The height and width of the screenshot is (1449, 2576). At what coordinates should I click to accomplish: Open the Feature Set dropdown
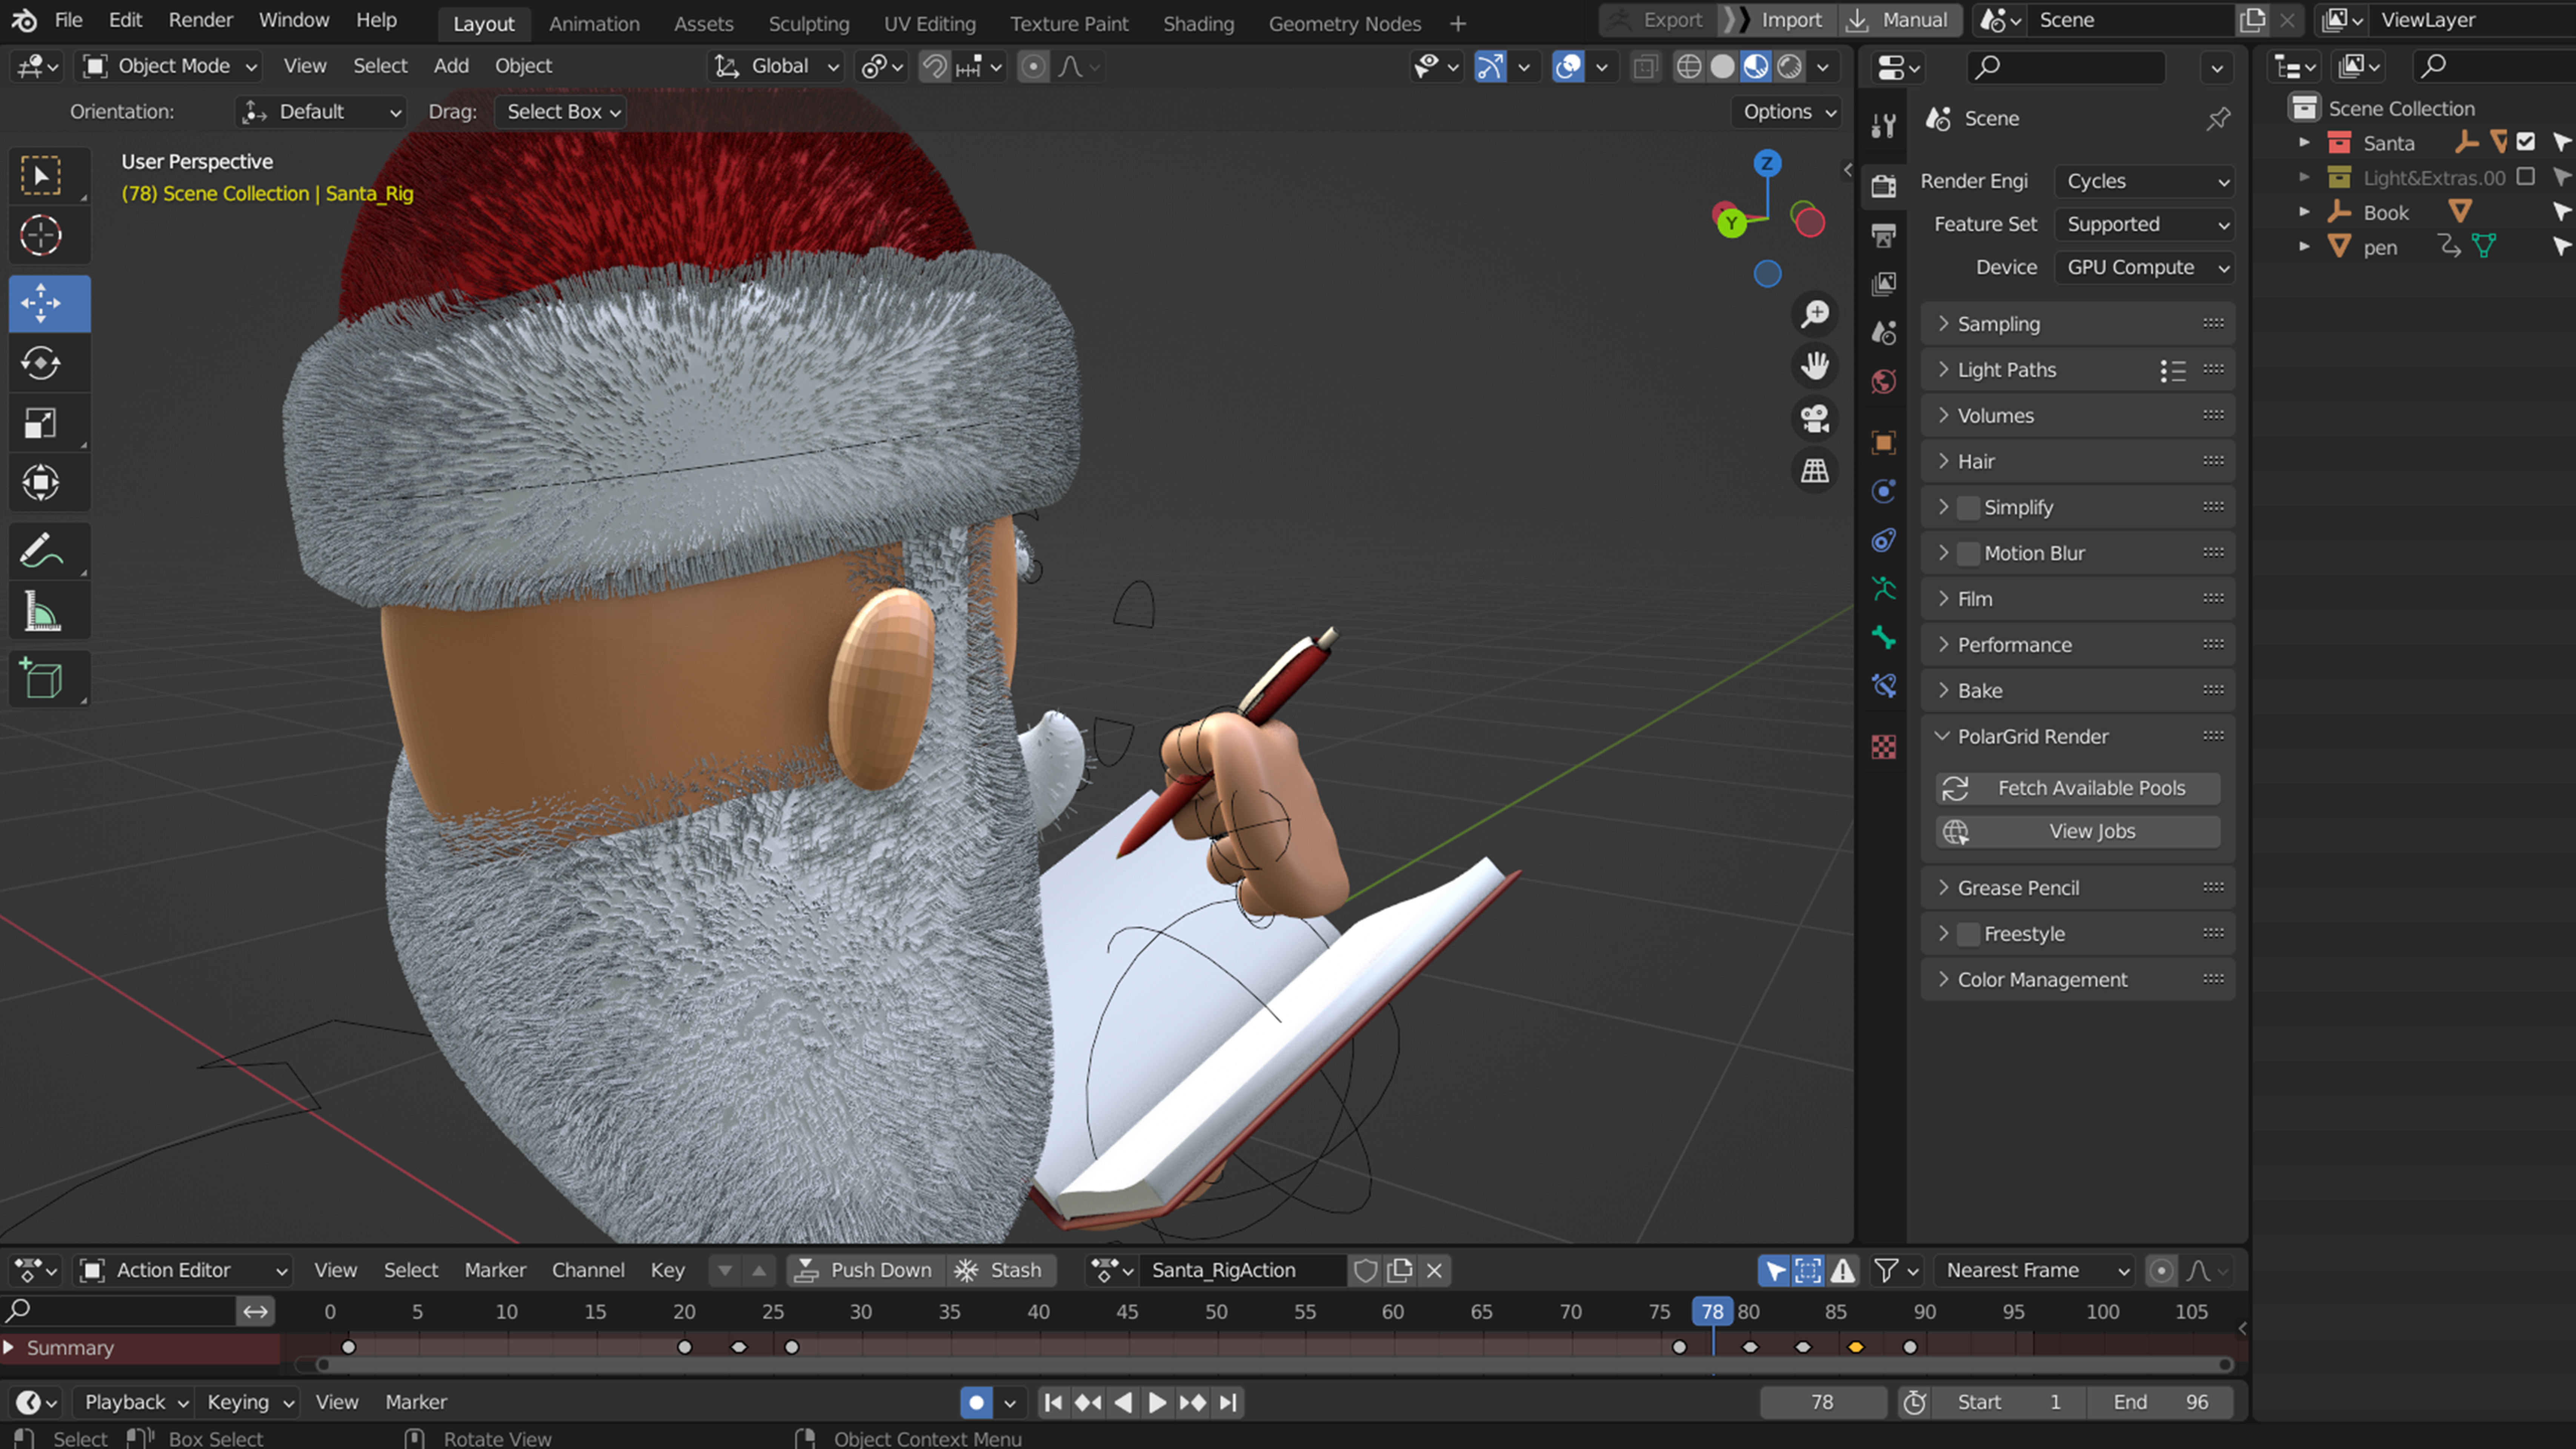[2145, 224]
